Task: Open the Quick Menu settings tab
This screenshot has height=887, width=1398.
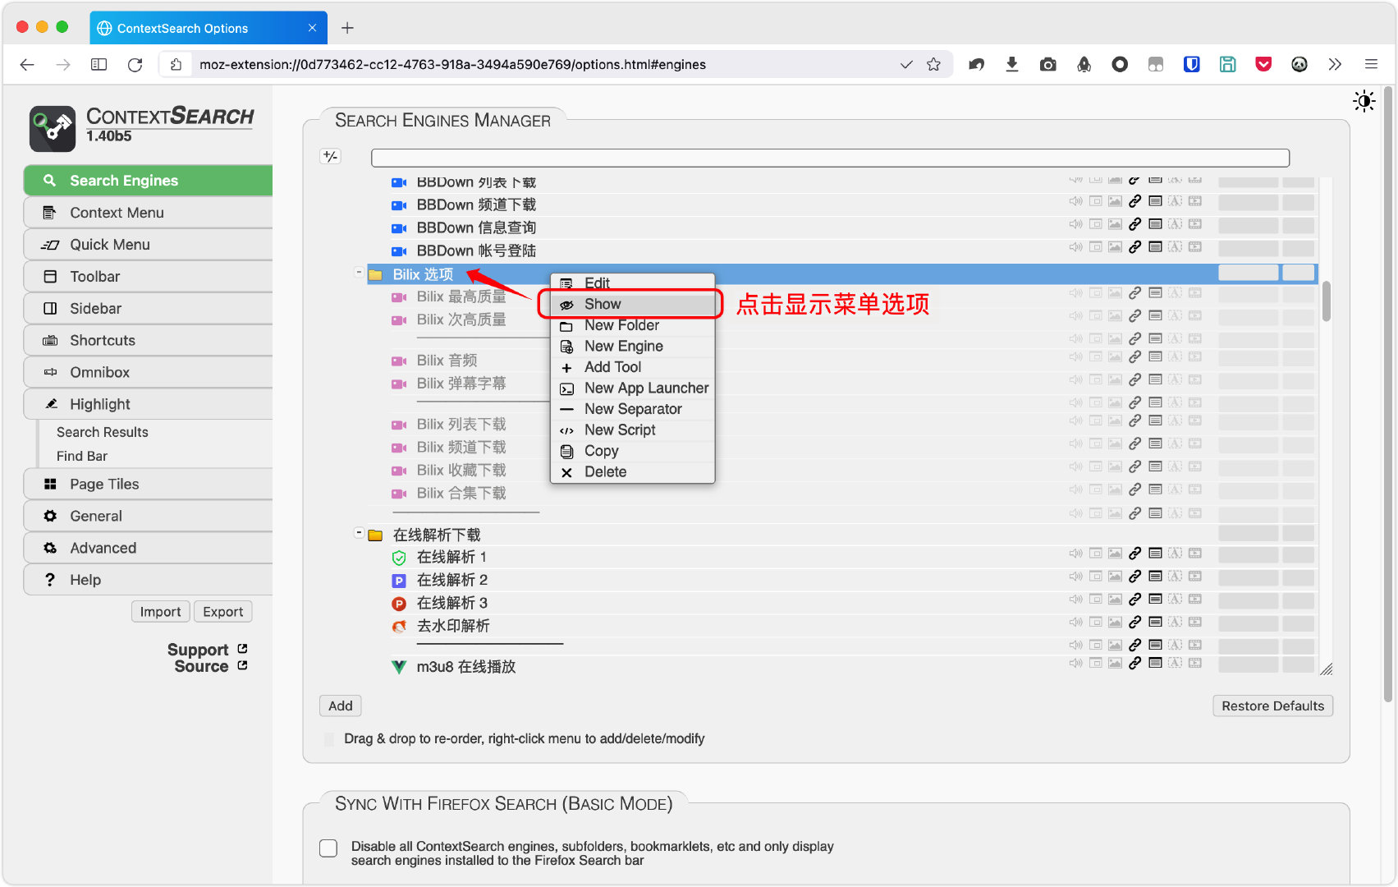Action: pos(148,245)
